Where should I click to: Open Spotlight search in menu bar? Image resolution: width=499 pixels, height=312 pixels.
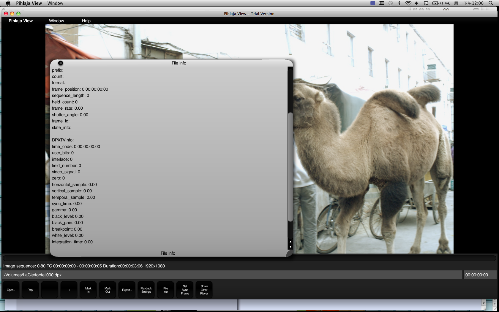tap(491, 3)
